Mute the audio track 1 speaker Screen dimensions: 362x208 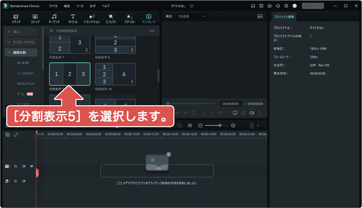click(24, 181)
